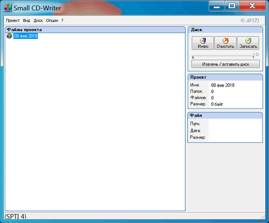Click the Файл panel header
269x223 pixels.
pyautogui.click(x=225, y=115)
